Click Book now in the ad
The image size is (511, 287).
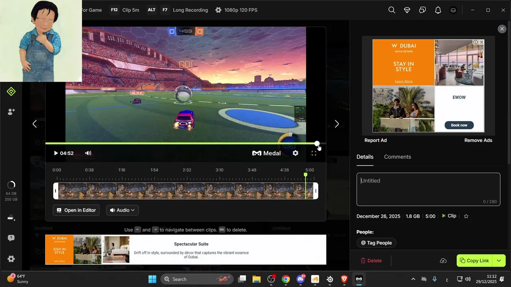(x=459, y=125)
